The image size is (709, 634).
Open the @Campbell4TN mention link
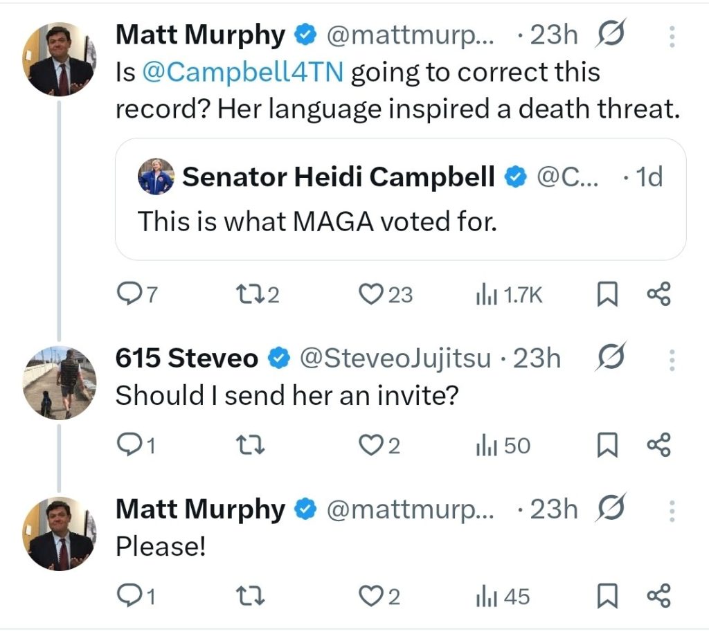click(x=243, y=72)
